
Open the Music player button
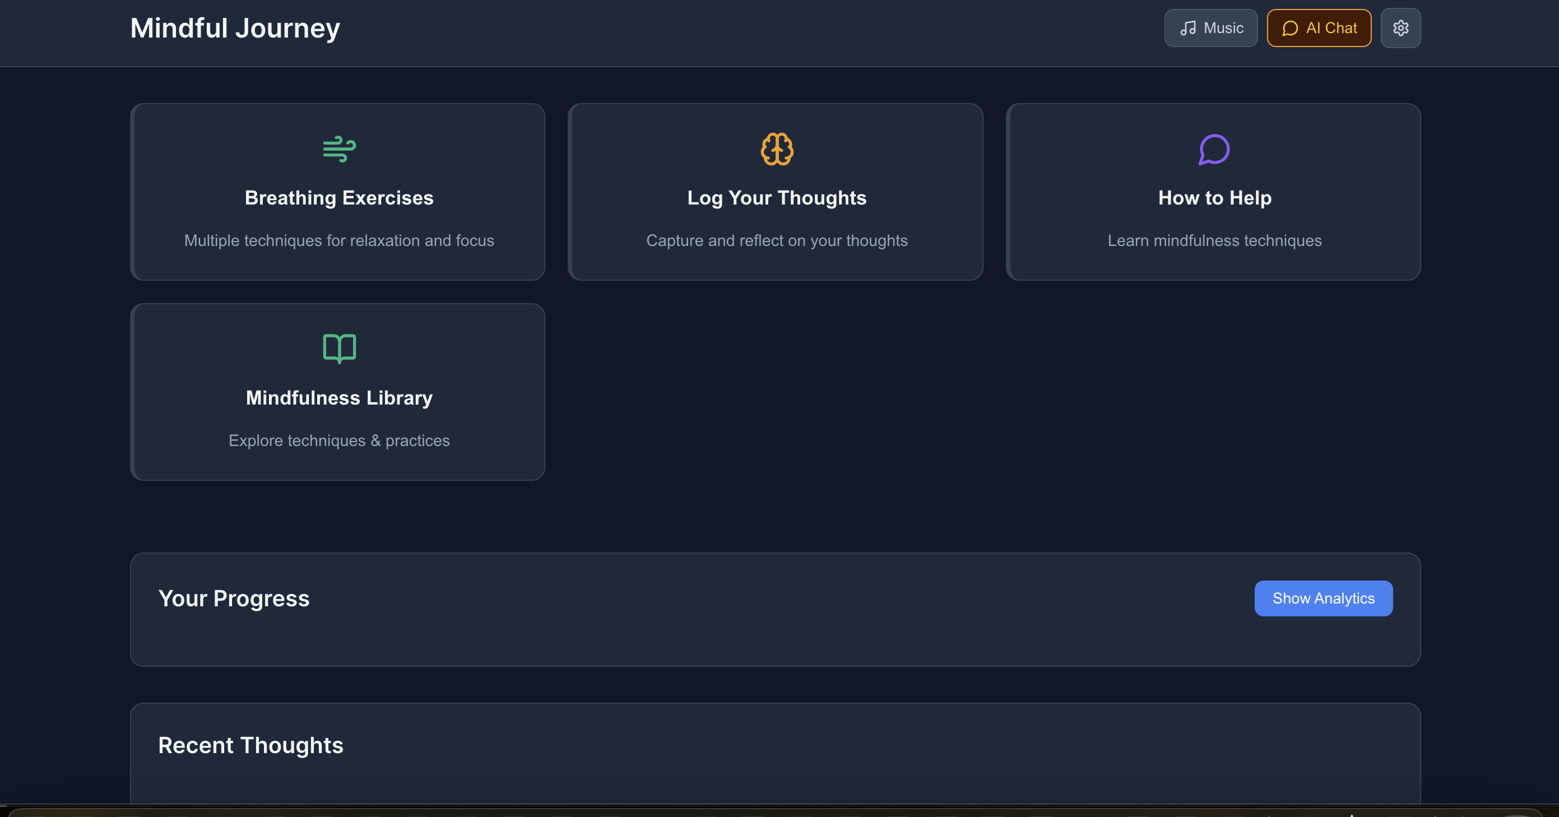(x=1210, y=28)
